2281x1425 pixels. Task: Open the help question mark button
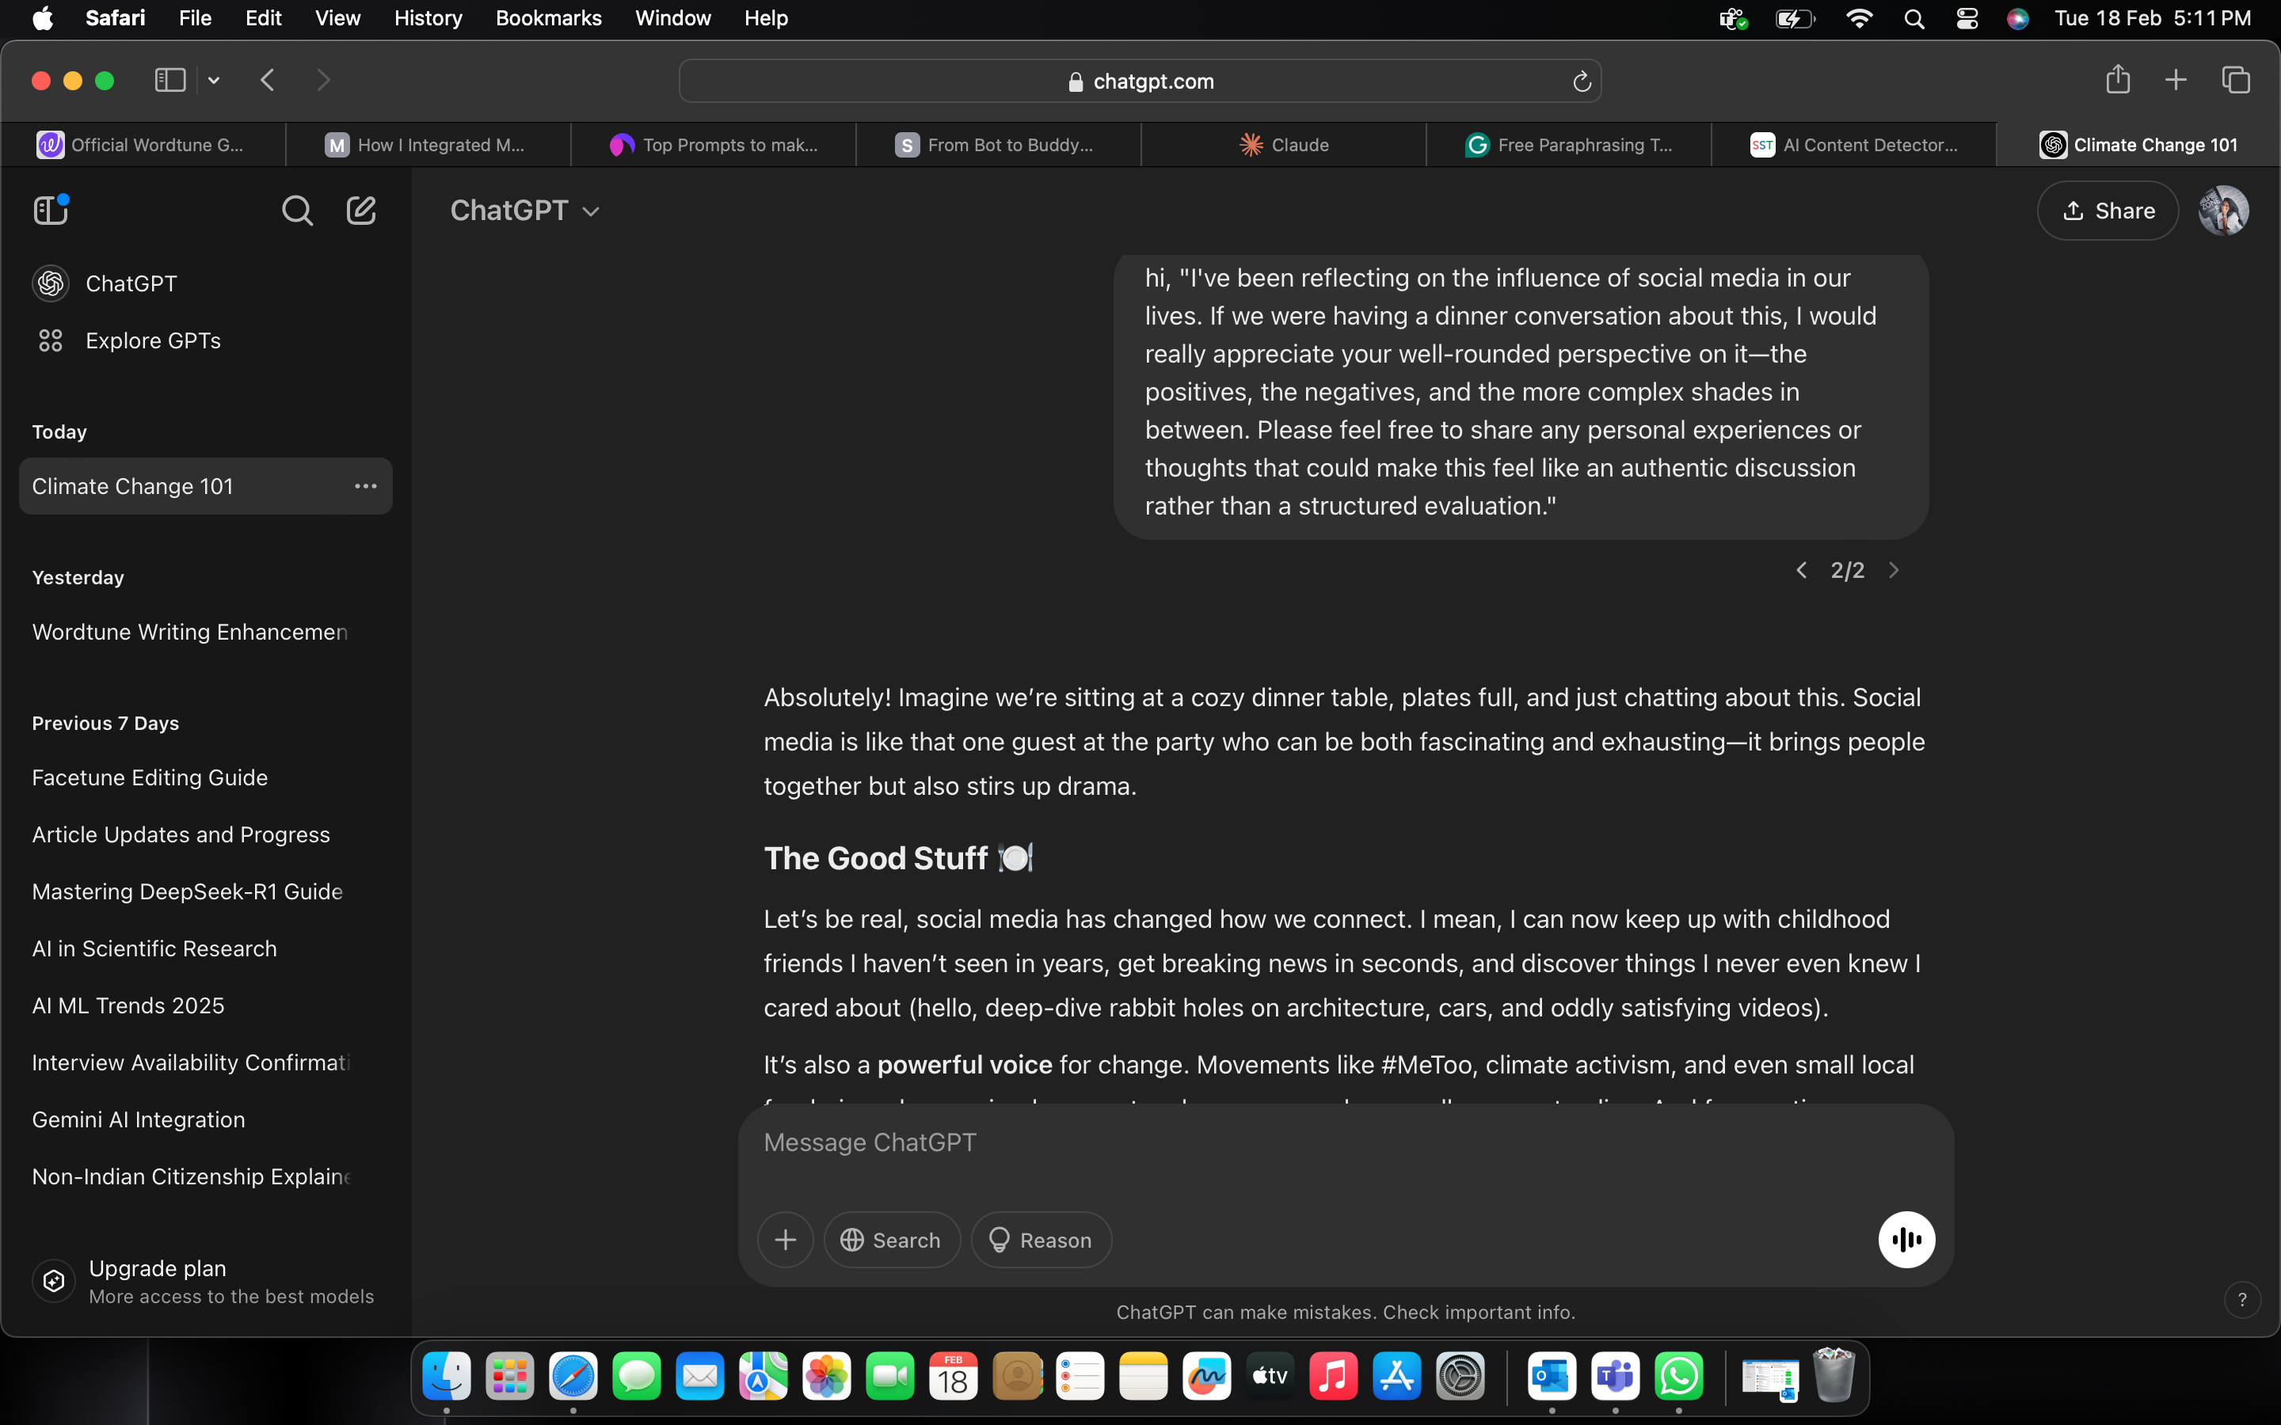[2242, 1300]
